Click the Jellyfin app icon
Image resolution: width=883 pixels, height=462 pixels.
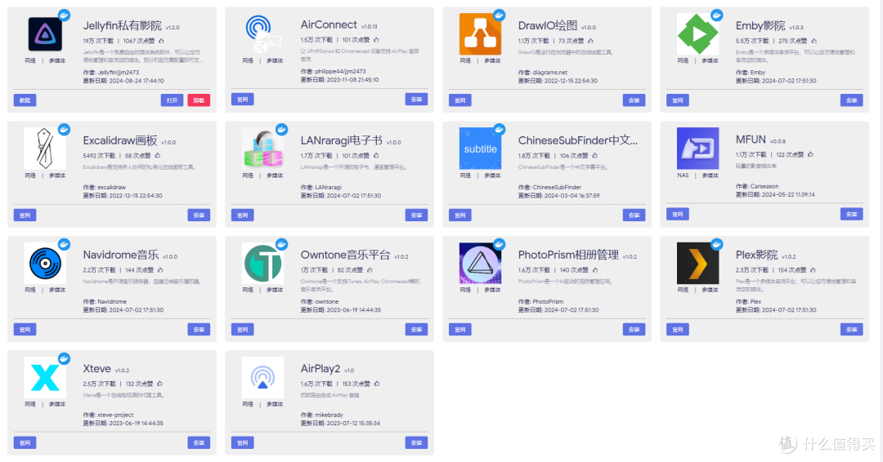tap(45, 33)
